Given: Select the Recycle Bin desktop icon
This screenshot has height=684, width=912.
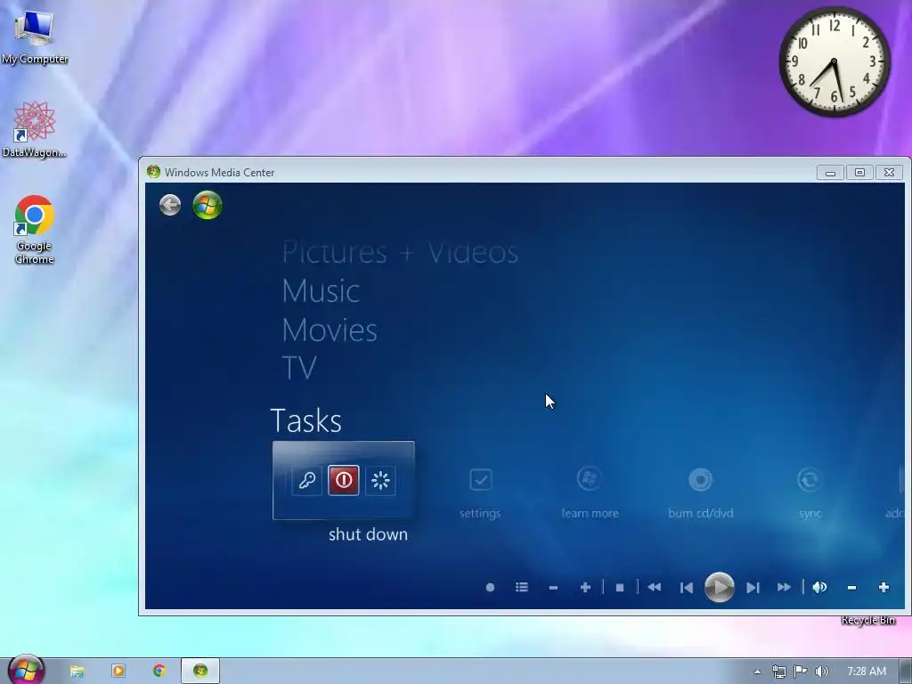Looking at the screenshot, I should (867, 621).
